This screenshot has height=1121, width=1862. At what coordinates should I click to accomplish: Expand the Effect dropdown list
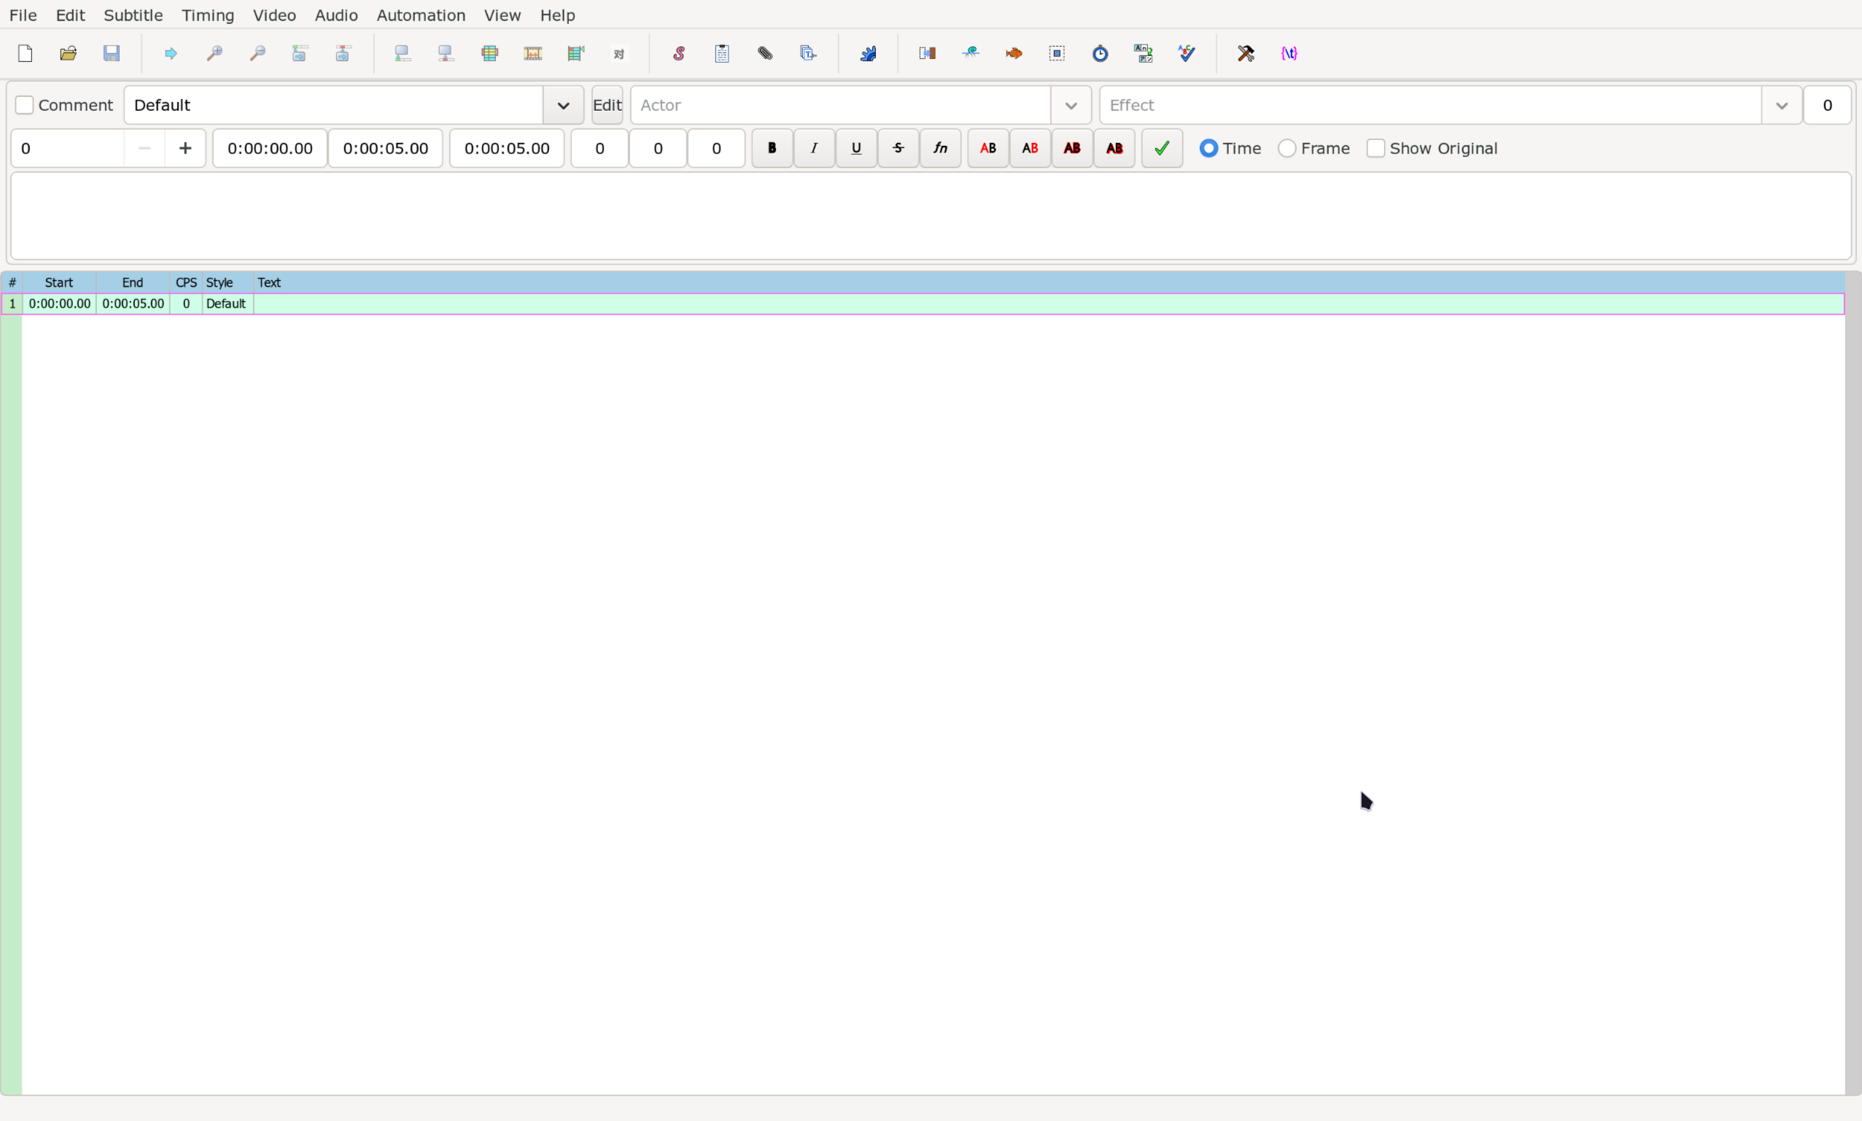coord(1781,105)
